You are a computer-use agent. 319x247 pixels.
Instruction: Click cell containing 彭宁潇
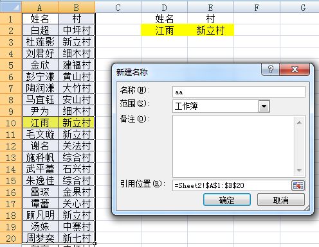[x=40, y=76]
